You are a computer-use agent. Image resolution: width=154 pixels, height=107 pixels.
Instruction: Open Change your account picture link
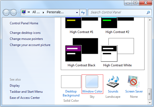30,45
